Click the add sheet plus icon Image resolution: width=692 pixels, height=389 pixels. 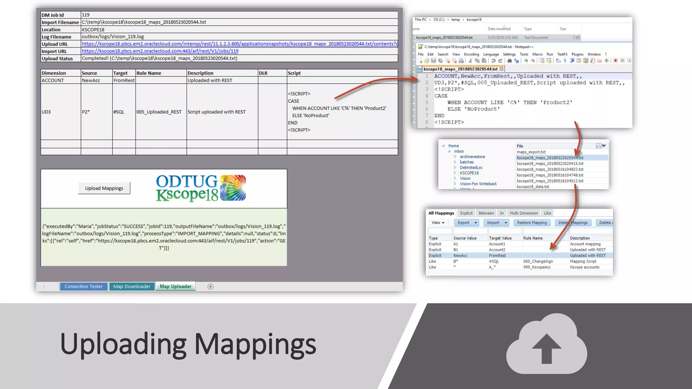coord(210,286)
